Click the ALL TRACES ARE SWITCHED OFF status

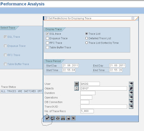pos(22,91)
